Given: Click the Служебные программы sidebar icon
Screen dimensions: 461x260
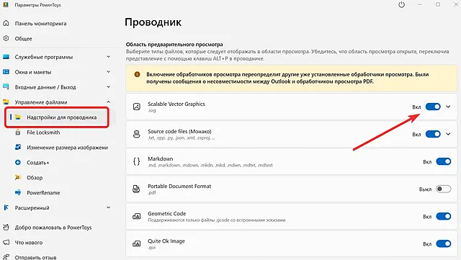Looking at the screenshot, I should coord(6,57).
